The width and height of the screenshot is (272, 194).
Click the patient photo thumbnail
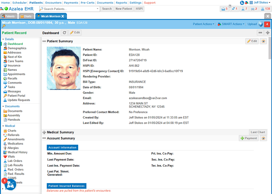pos(64,68)
